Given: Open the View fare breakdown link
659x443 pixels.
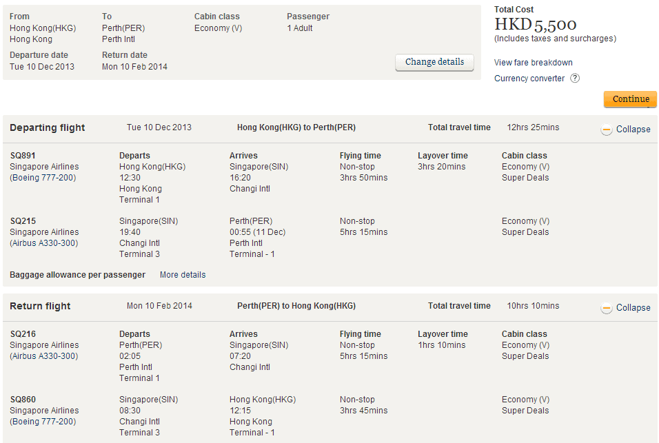Looking at the screenshot, I should [x=533, y=63].
